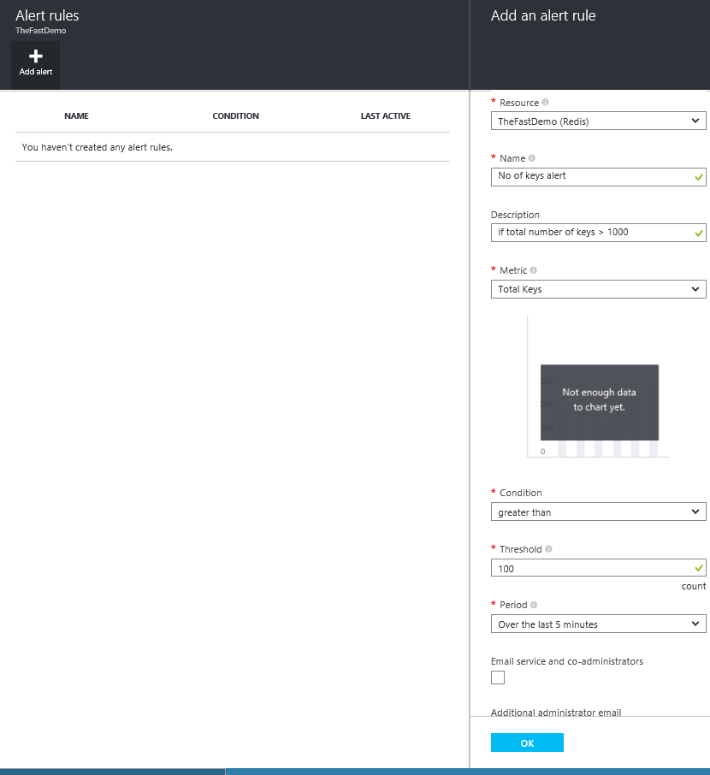Click the empty alert rules message row
This screenshot has width=710, height=775.
click(x=232, y=147)
